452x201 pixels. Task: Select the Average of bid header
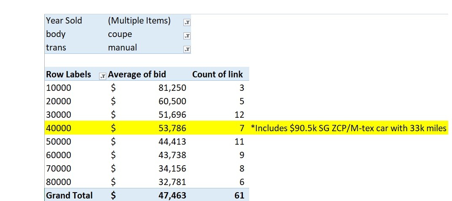pos(137,74)
